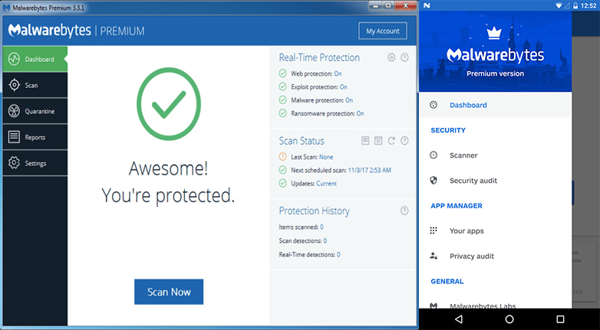600x330 pixels.
Task: Click the Updates green check icon
Action: [283, 183]
